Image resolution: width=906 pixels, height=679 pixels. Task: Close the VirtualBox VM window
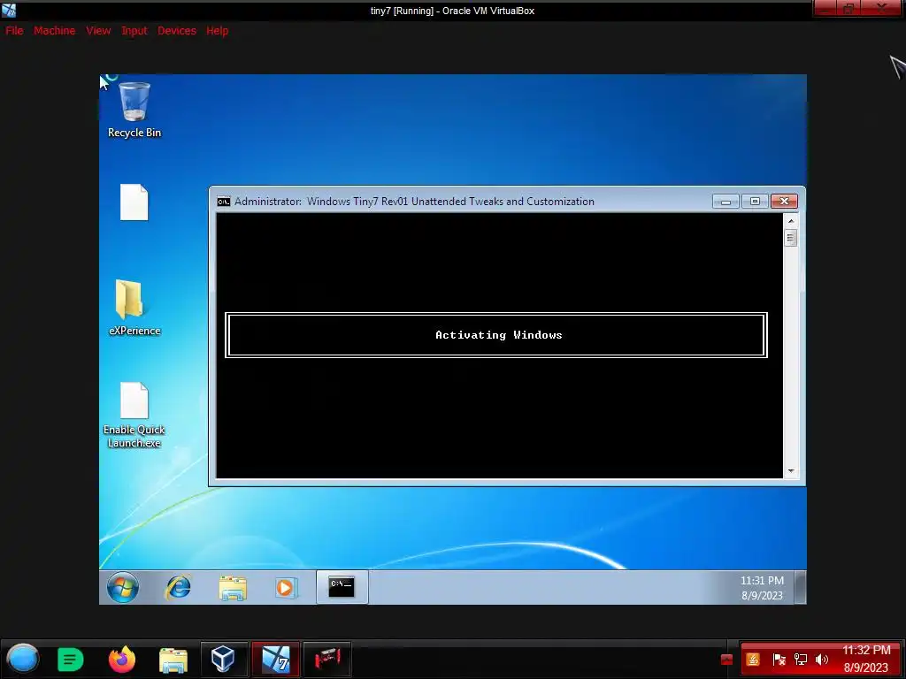[881, 8]
